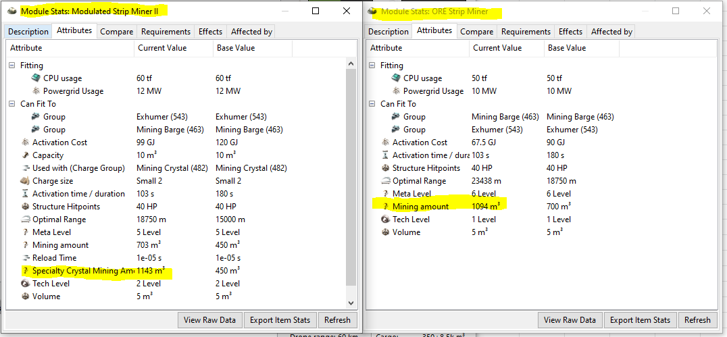Click CPU usage icon in Modulated Strip Miner II window
Image resolution: width=727 pixels, height=337 pixels.
(36, 78)
